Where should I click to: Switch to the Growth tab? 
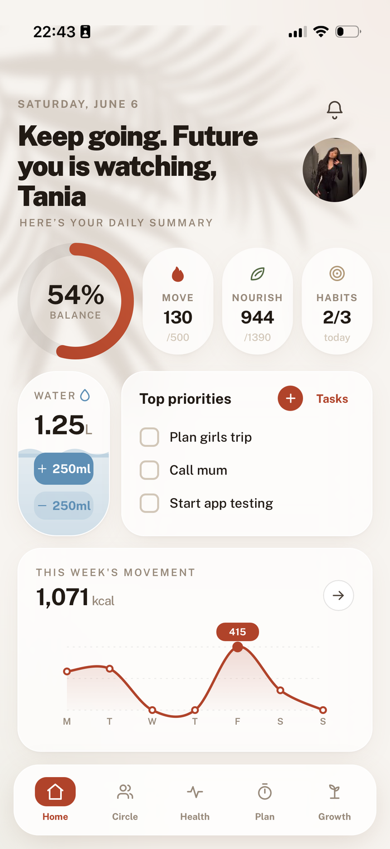pos(334,801)
